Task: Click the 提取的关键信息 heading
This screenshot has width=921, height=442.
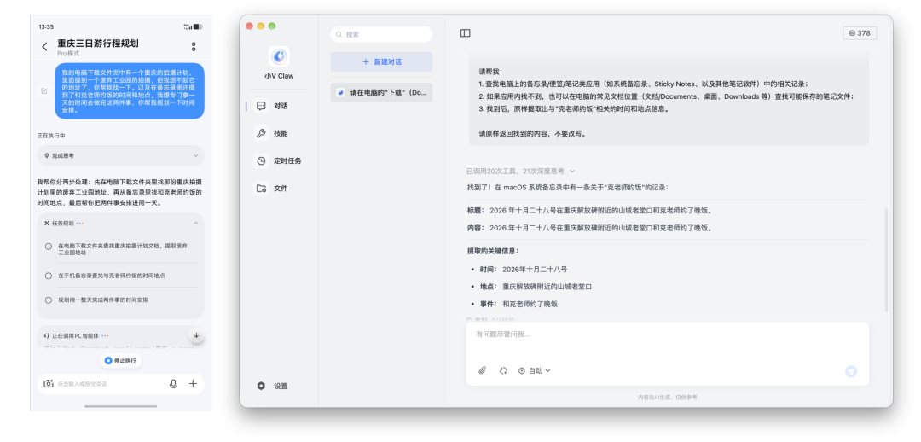Action: pos(493,251)
